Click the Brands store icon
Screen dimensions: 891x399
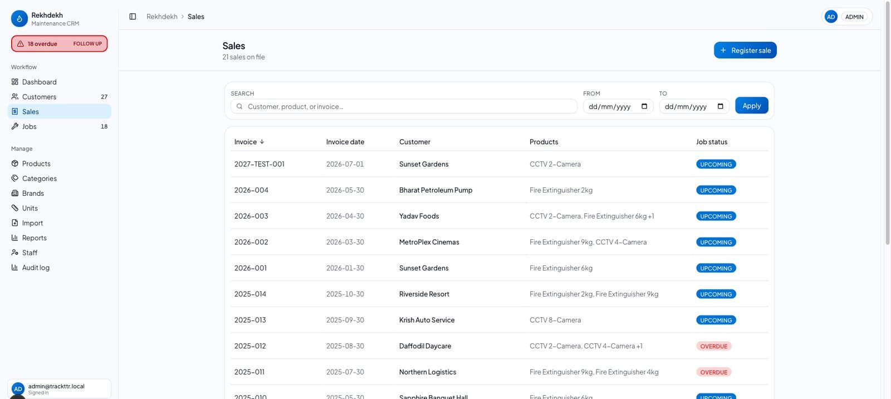15,193
